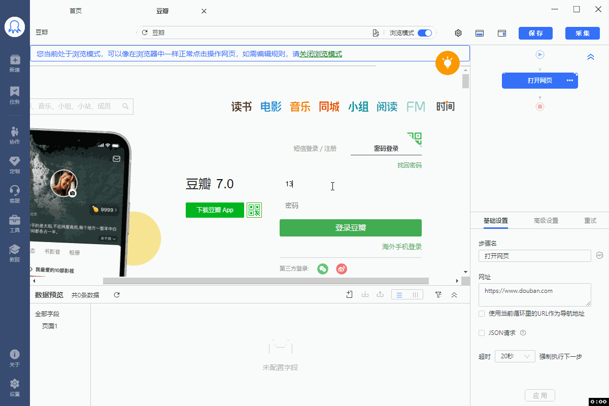This screenshot has width=609, height=406.
Task: Switch to the 首页 tab
Action: [x=76, y=11]
